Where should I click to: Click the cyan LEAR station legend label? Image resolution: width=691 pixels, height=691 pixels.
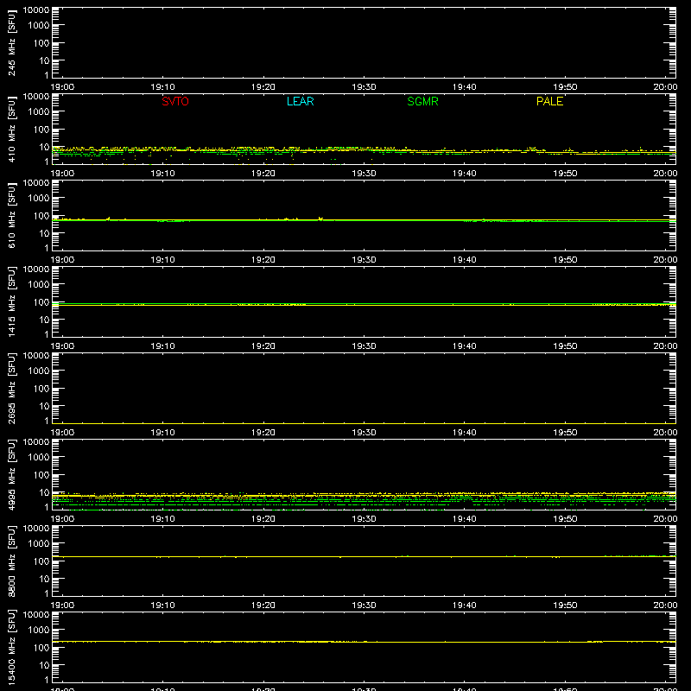[x=300, y=101]
